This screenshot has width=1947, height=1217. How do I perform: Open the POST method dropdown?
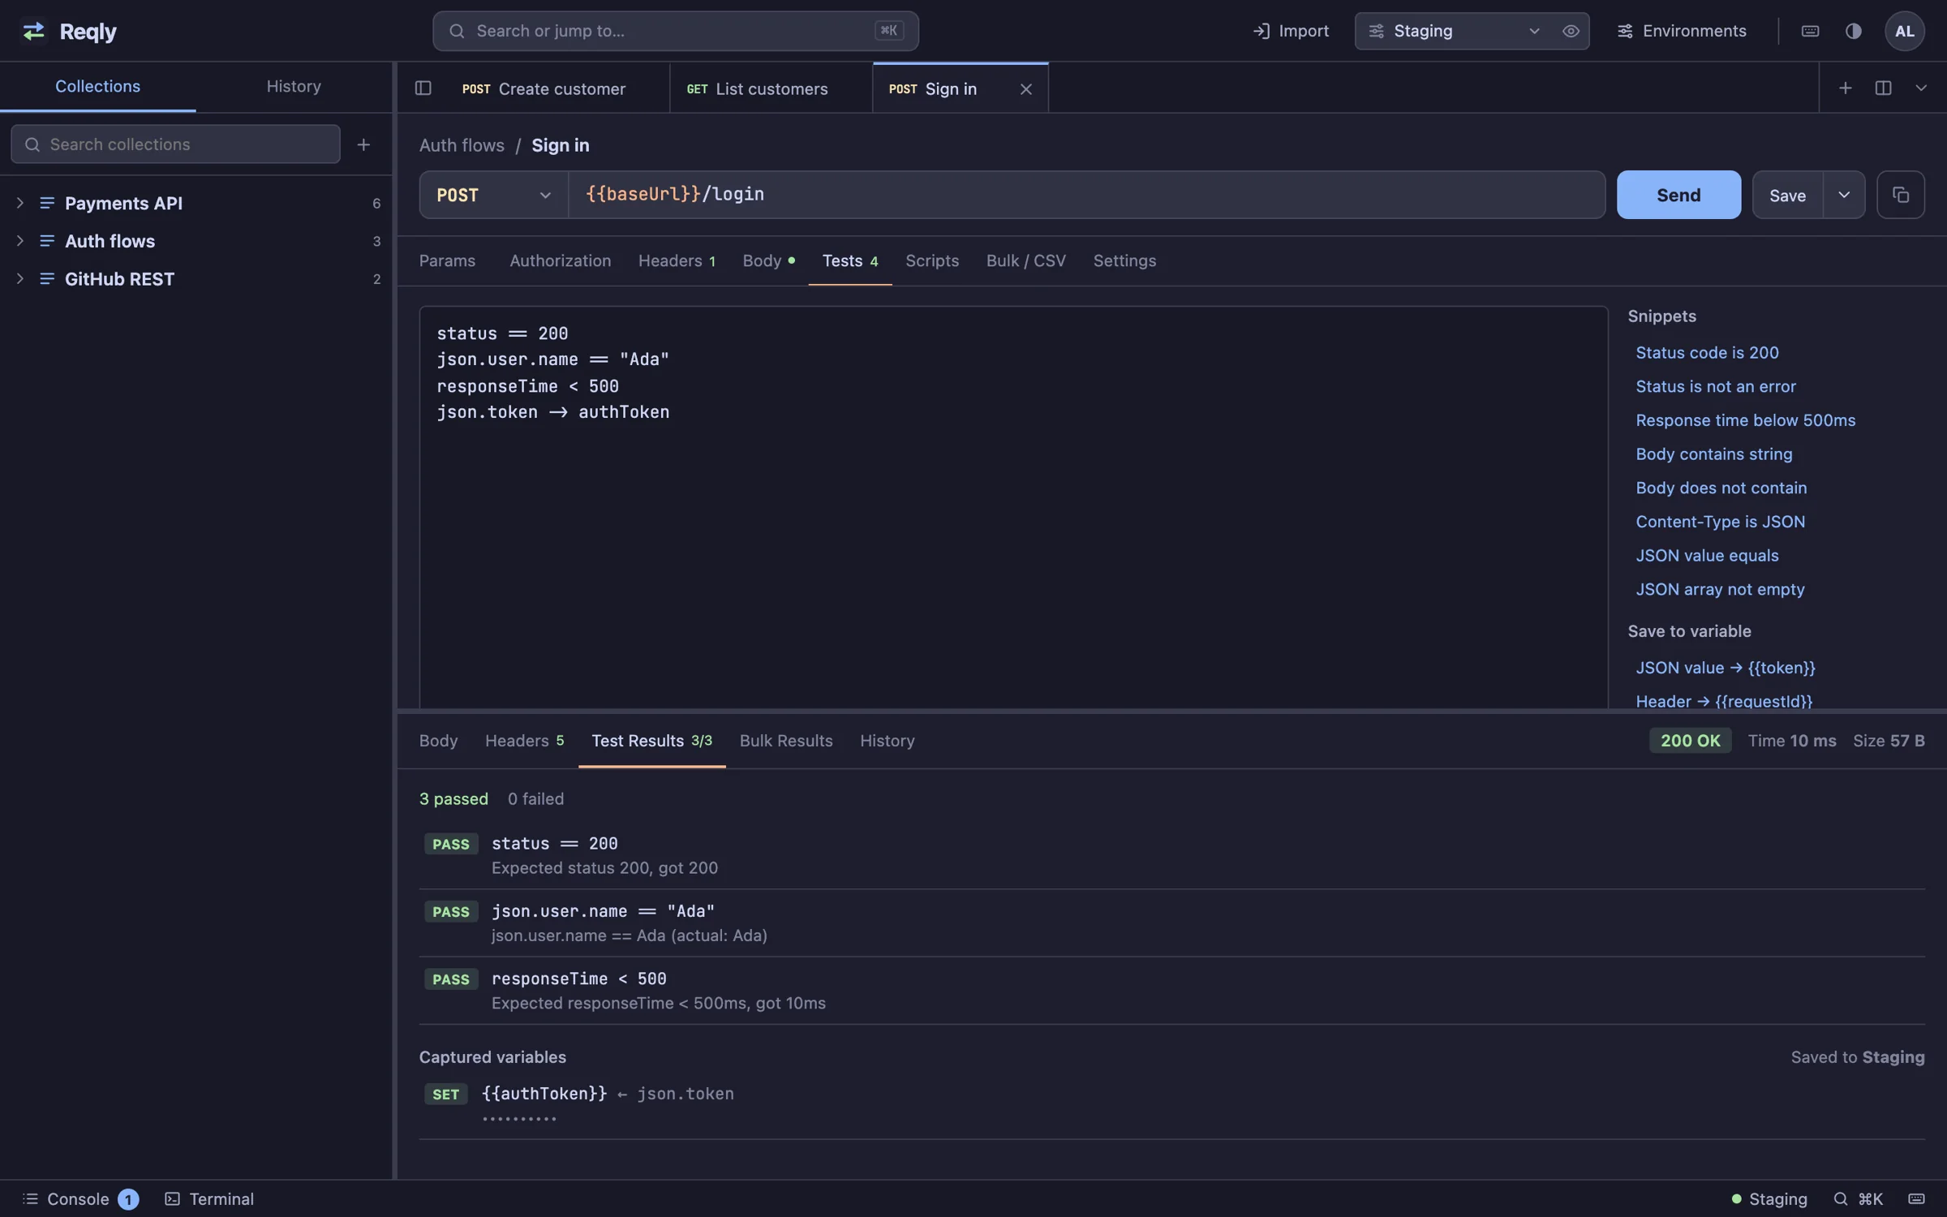tap(493, 195)
